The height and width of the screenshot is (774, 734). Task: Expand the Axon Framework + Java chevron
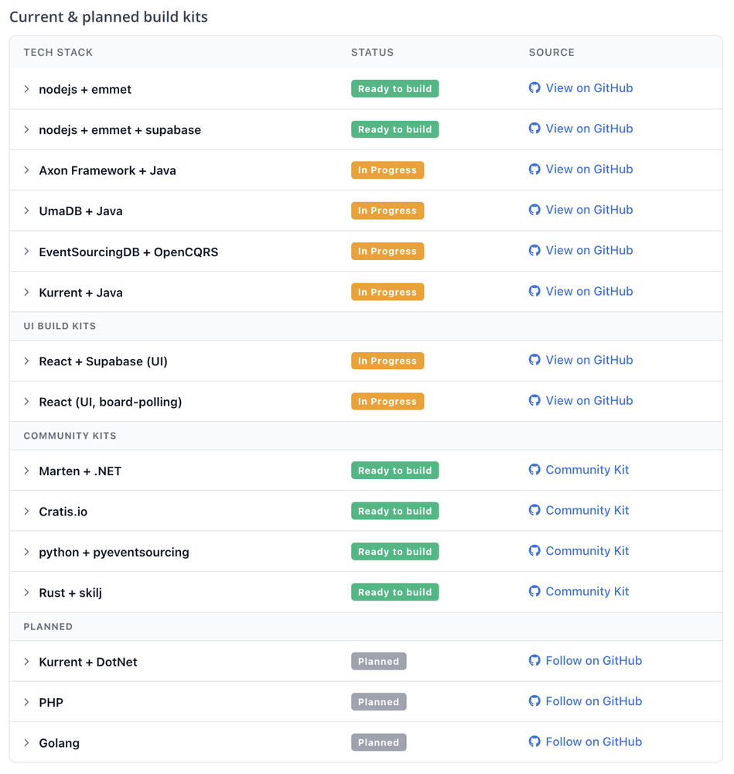[26, 170]
